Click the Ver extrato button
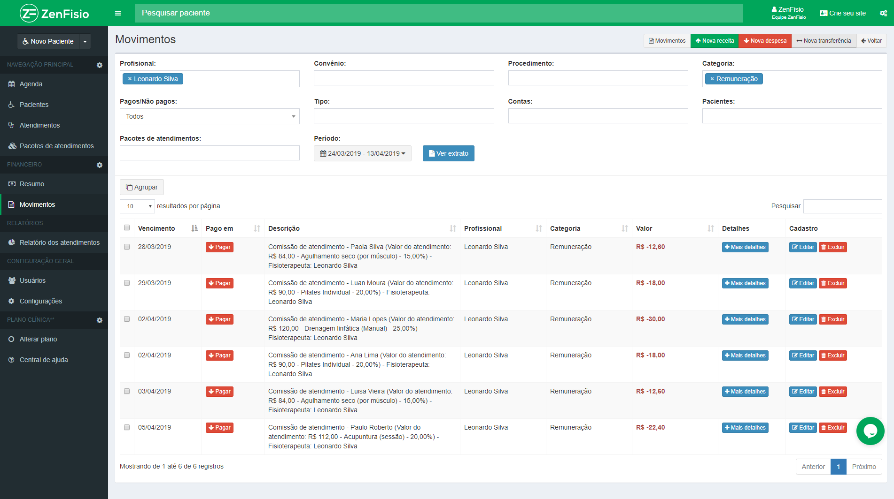The height and width of the screenshot is (499, 894). [448, 153]
